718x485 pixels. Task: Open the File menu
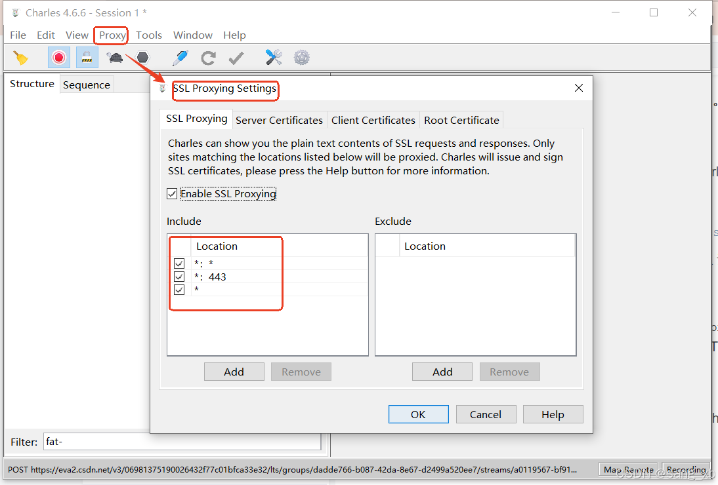click(x=18, y=35)
